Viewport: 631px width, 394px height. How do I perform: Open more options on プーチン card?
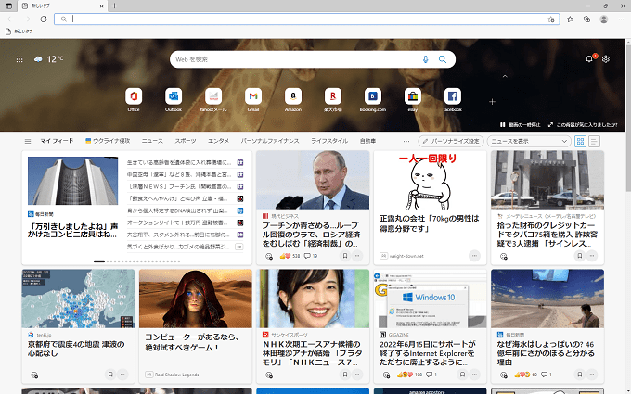coord(357,256)
